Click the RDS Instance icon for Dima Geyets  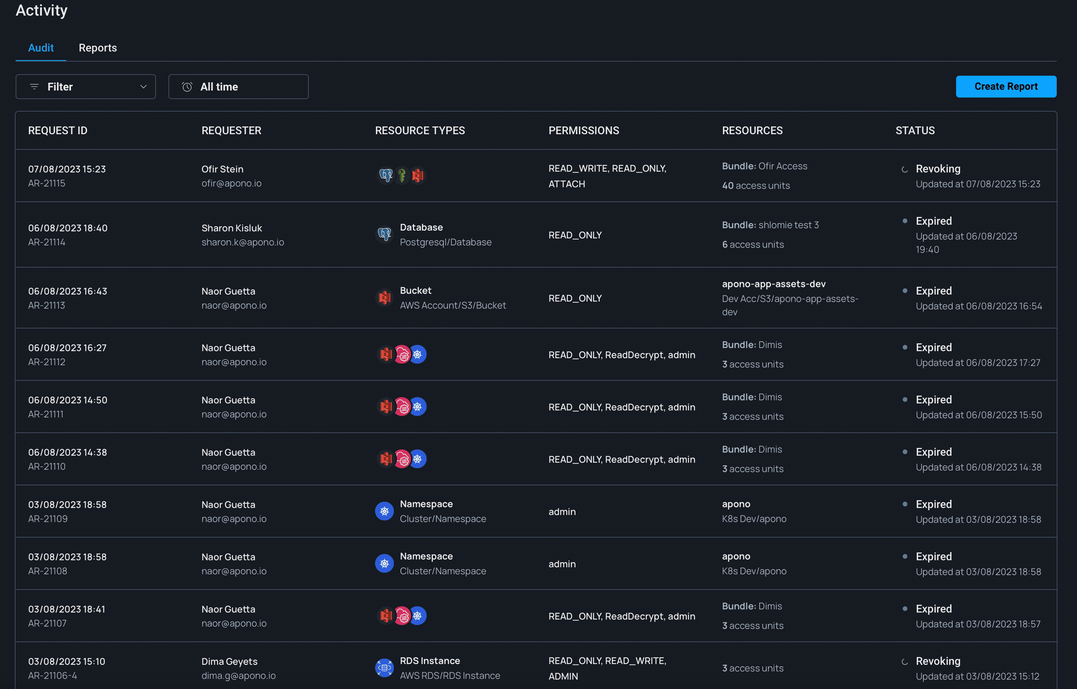pos(384,668)
